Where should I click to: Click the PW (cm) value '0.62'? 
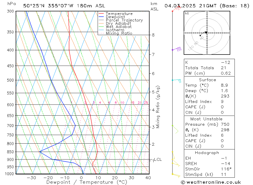[226, 73]
